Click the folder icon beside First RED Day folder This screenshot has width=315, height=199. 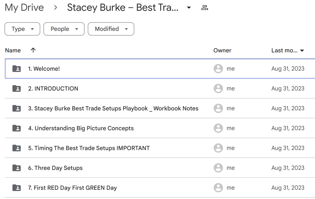point(17,188)
